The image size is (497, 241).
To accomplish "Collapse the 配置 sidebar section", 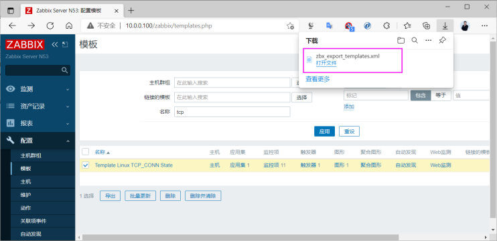I will click(x=38, y=141).
